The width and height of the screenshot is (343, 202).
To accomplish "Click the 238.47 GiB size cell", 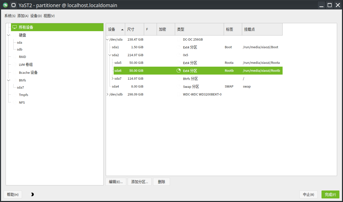I will (x=135, y=39).
